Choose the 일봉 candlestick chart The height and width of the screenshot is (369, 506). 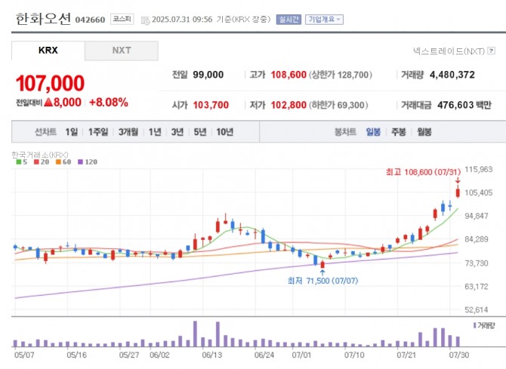point(373,131)
